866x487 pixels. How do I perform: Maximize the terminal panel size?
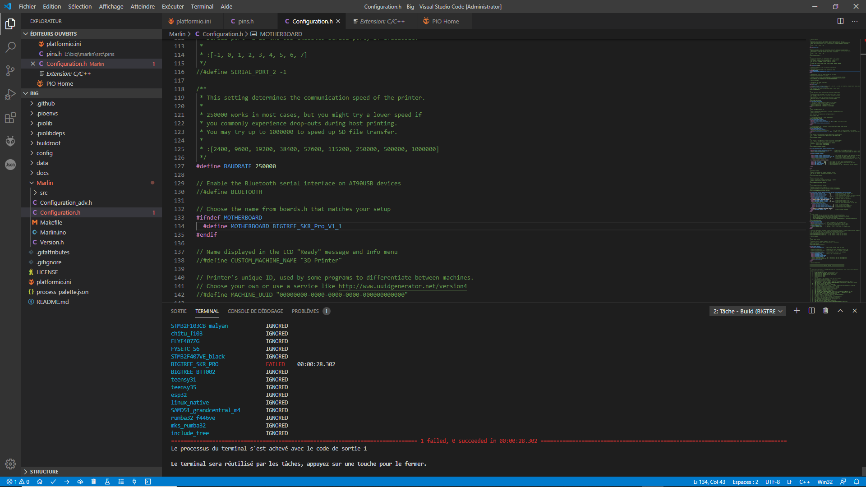(840, 311)
